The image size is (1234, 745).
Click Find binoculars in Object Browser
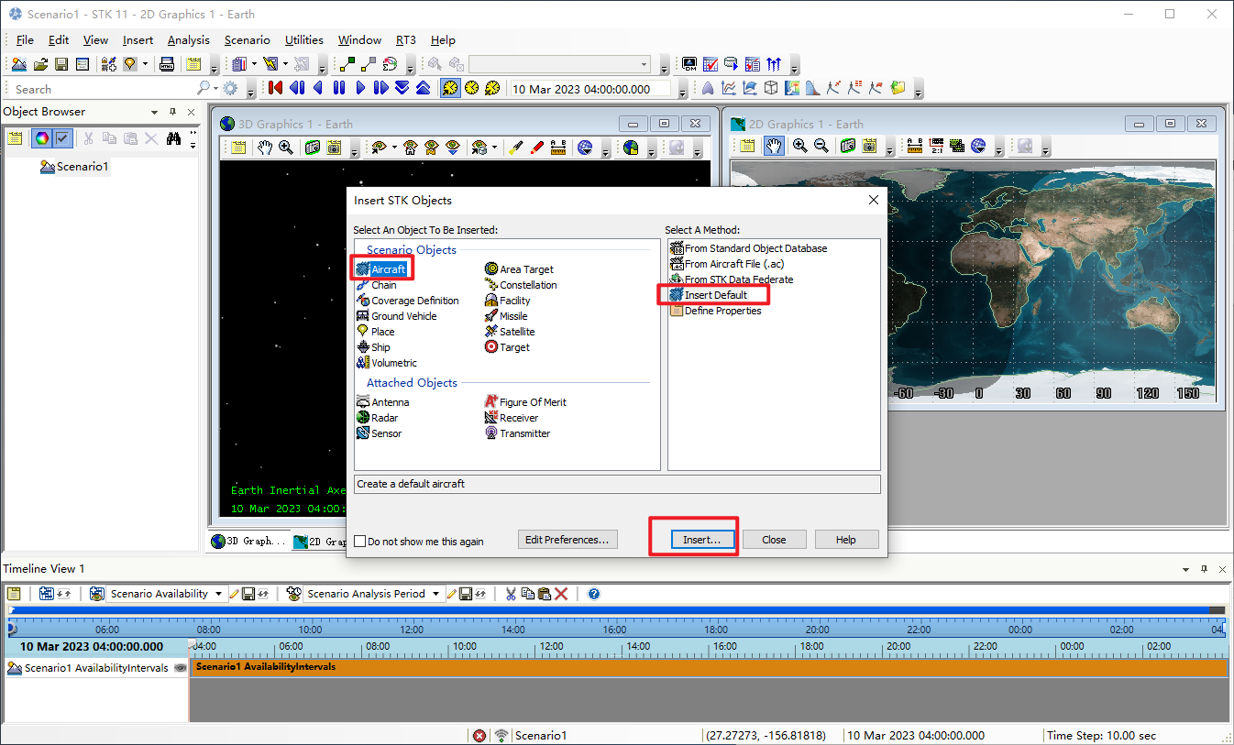tap(173, 138)
